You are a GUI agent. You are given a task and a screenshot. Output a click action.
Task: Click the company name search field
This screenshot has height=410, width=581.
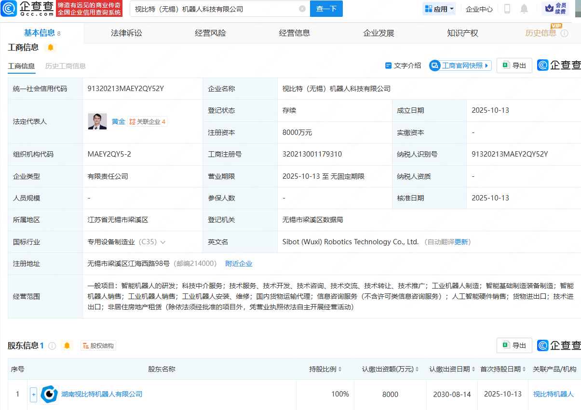pos(212,9)
